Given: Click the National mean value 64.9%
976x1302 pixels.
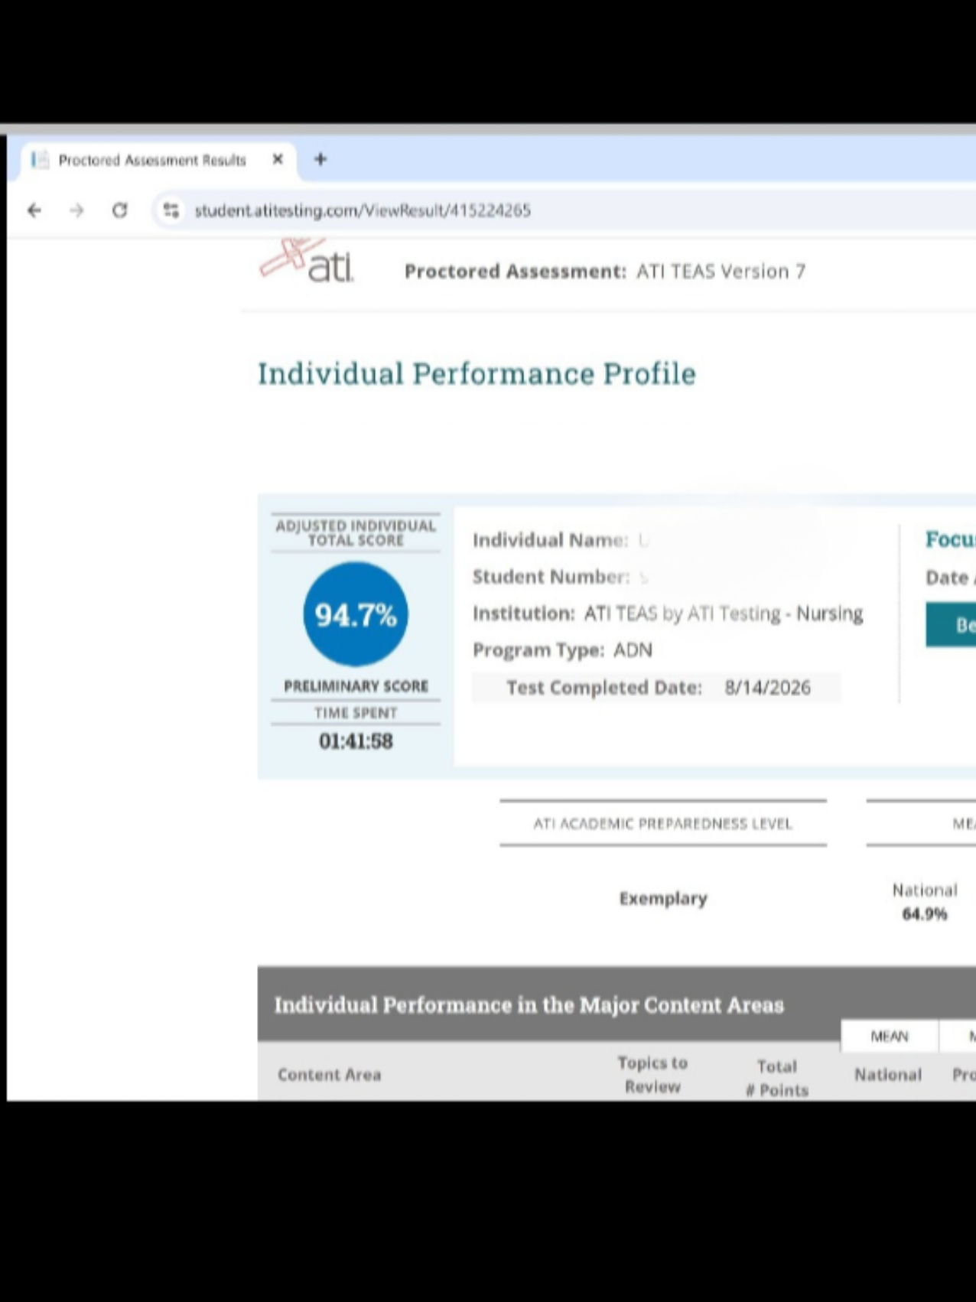Looking at the screenshot, I should (x=925, y=913).
